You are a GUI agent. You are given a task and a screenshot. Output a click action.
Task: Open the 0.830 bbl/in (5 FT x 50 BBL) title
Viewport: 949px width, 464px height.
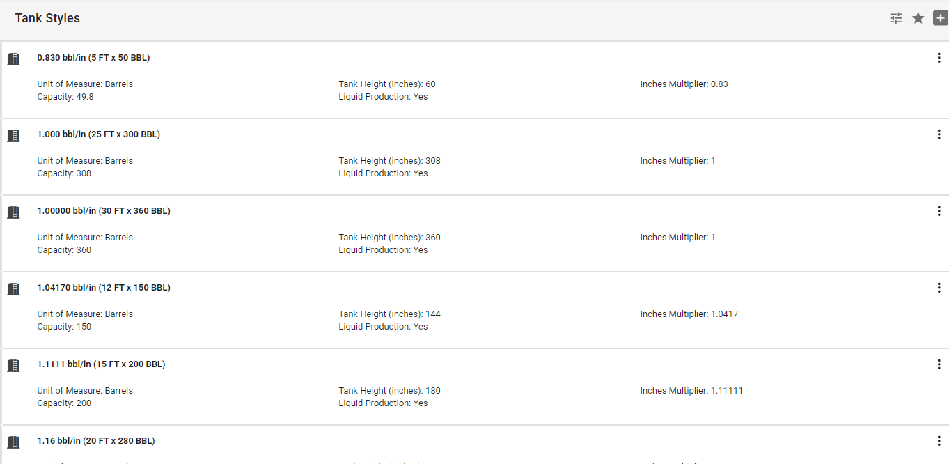93,58
